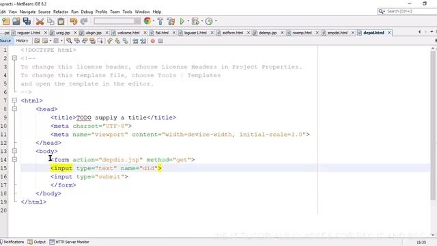Image resolution: width=437 pixels, height=246 pixels.
Task: Collapse the head tag fold at line 8
Action: pyautogui.click(x=14, y=109)
